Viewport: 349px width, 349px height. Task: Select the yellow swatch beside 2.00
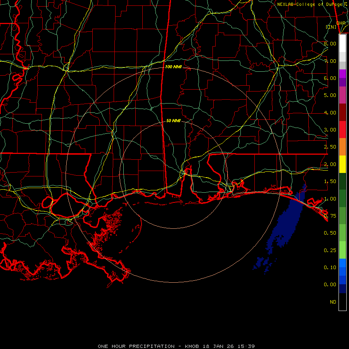pyautogui.click(x=342, y=164)
